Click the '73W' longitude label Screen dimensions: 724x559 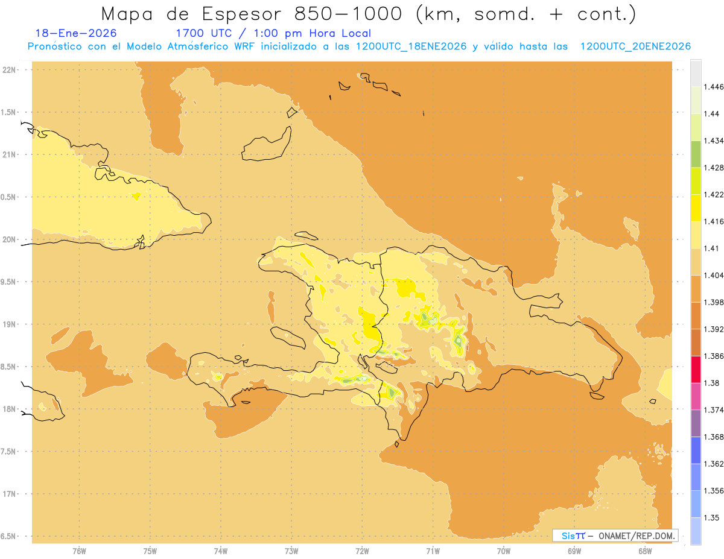tap(291, 551)
